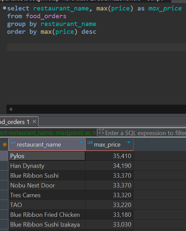Select the Nobu Next Door cell
This screenshot has width=186, height=231.
coord(47,185)
